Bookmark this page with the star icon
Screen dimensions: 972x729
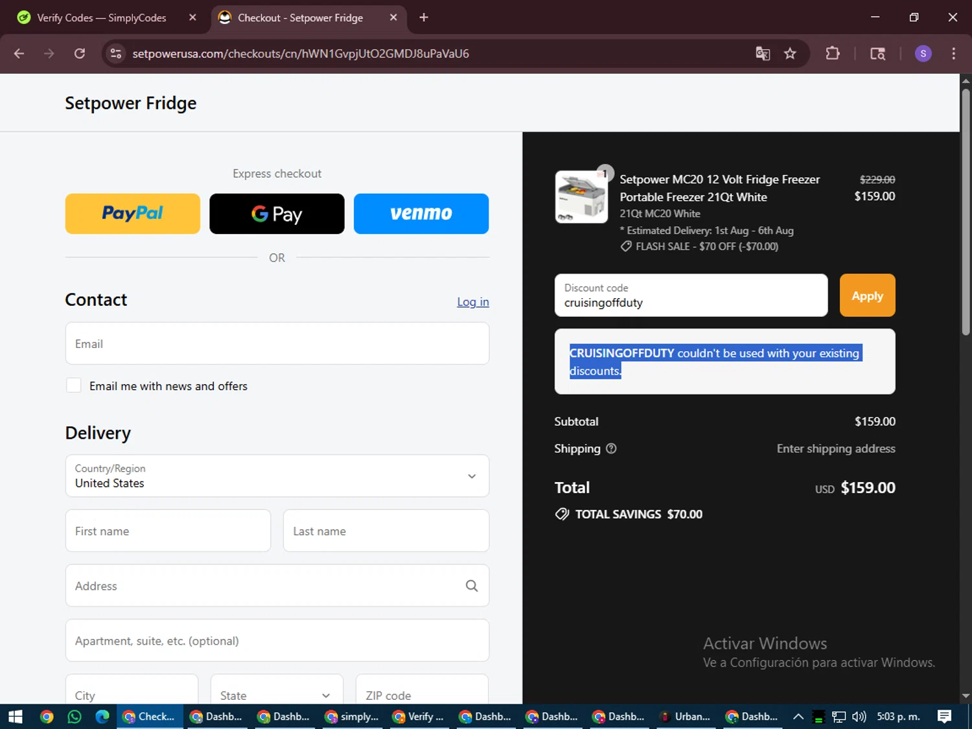coord(790,54)
